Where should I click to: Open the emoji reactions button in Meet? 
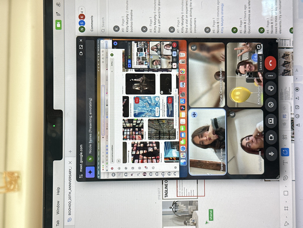(271, 105)
